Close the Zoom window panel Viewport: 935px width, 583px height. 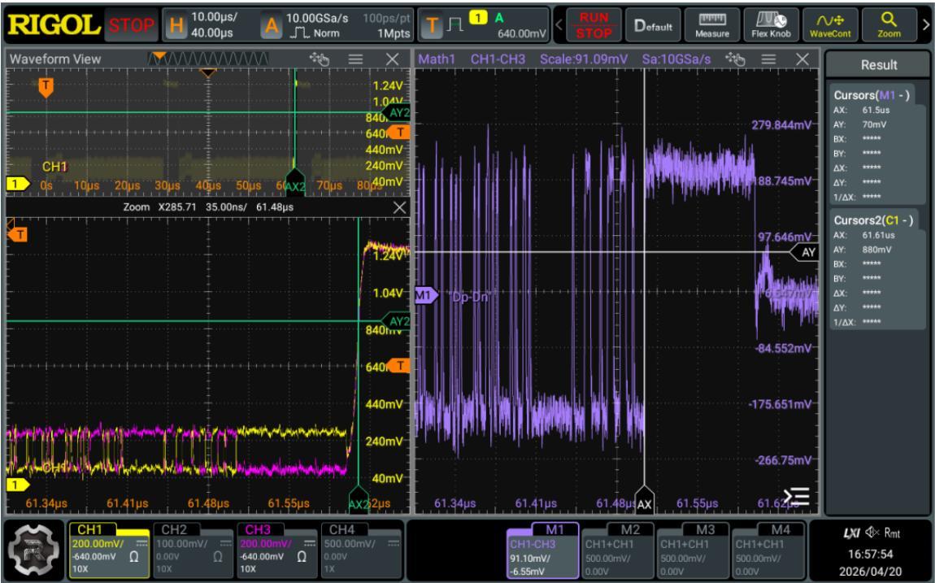[399, 207]
